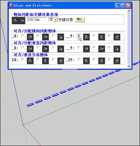Click bottom-align icon in 垂直间距 __Y group
140x146 pixels.
coord(117,49)
